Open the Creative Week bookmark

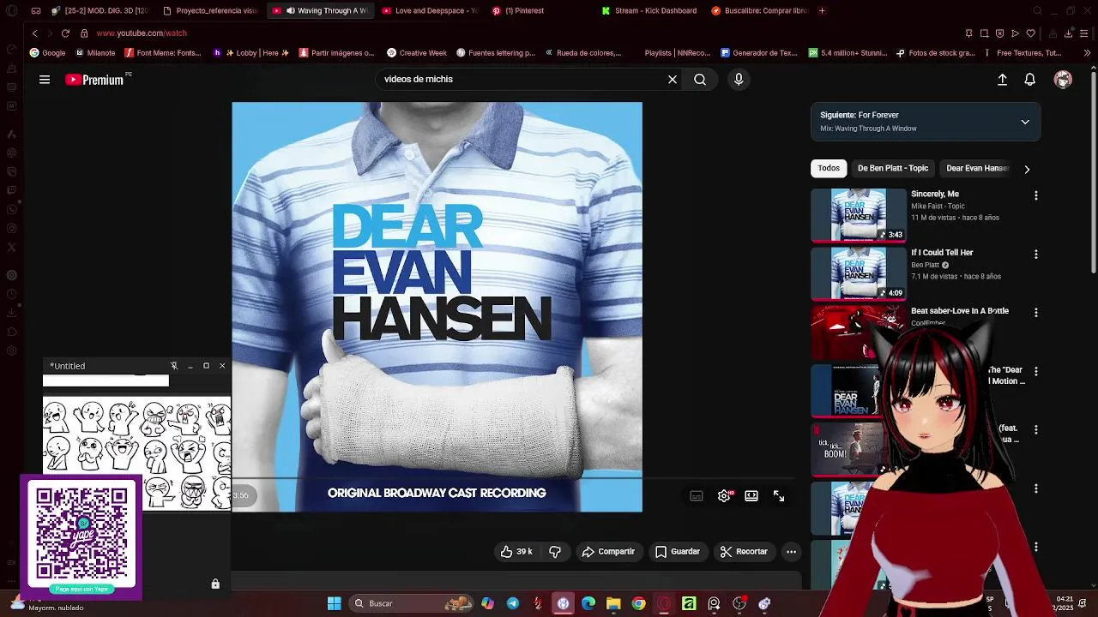(x=416, y=53)
